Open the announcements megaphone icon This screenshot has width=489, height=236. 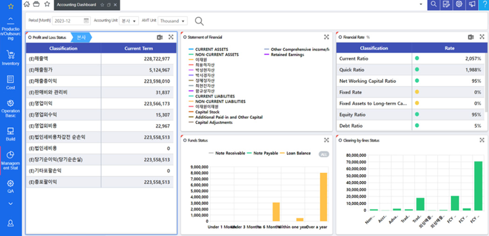click(472, 5)
